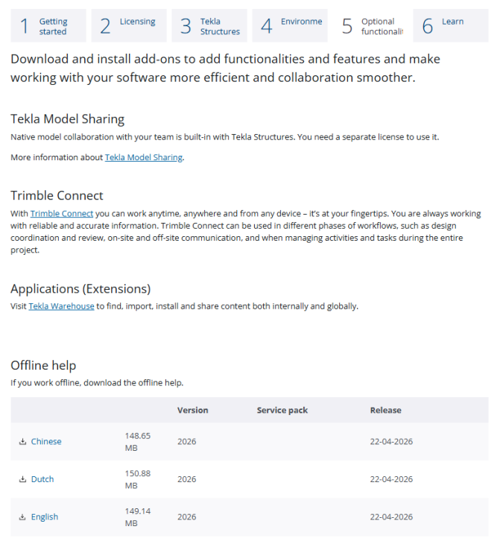The height and width of the screenshot is (544, 500).
Task: Click the Service pack column header
Action: [282, 411]
